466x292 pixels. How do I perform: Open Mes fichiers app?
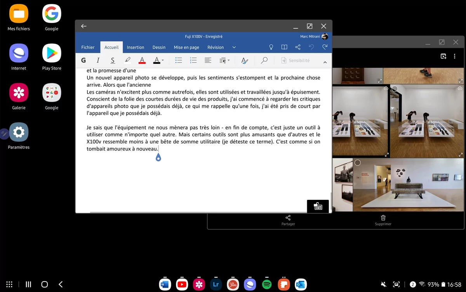click(19, 18)
